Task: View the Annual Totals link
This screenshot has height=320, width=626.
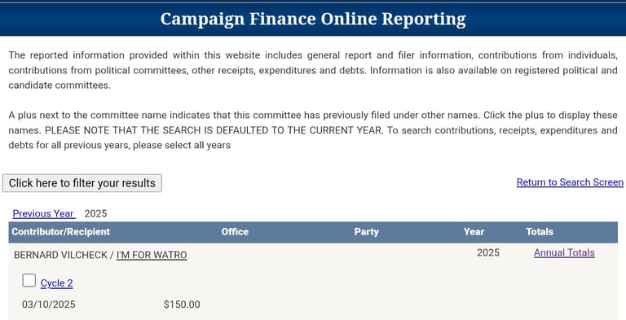Action: [564, 253]
